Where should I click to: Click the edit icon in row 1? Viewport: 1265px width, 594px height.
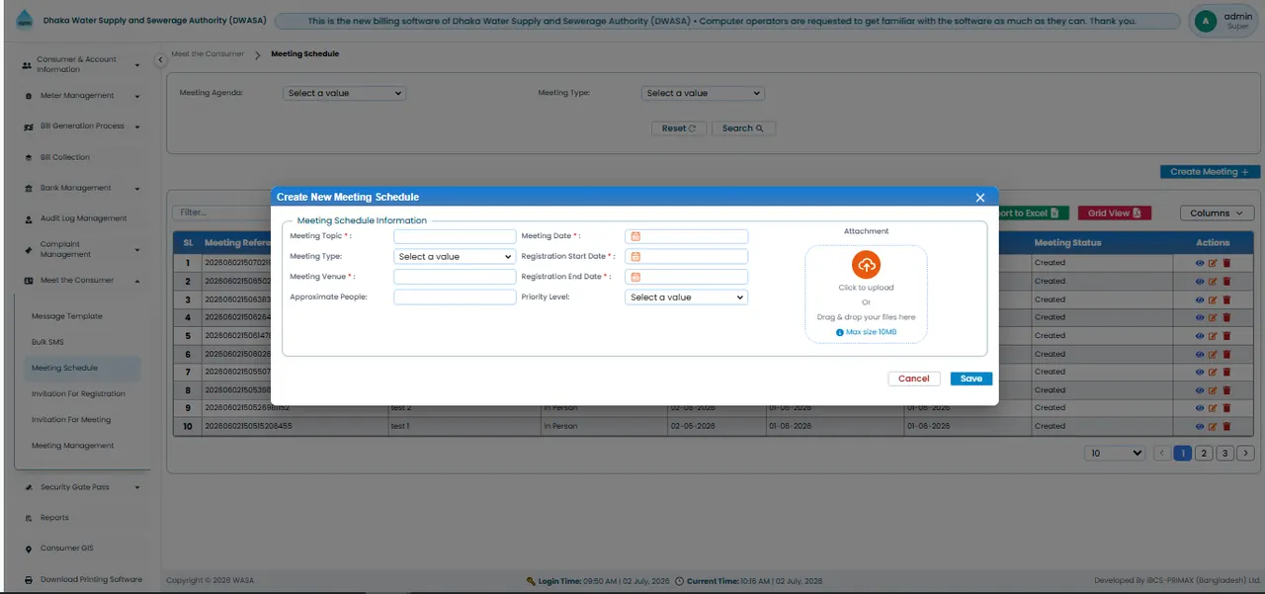pos(1214,264)
